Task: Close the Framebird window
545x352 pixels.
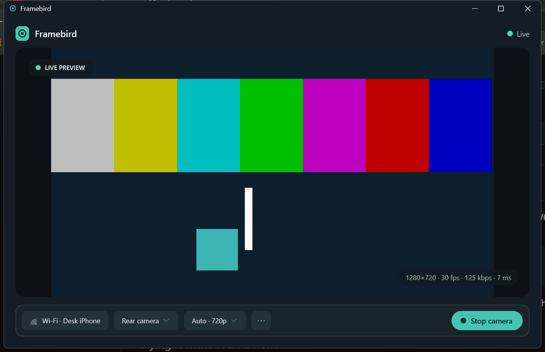Action: (528, 8)
